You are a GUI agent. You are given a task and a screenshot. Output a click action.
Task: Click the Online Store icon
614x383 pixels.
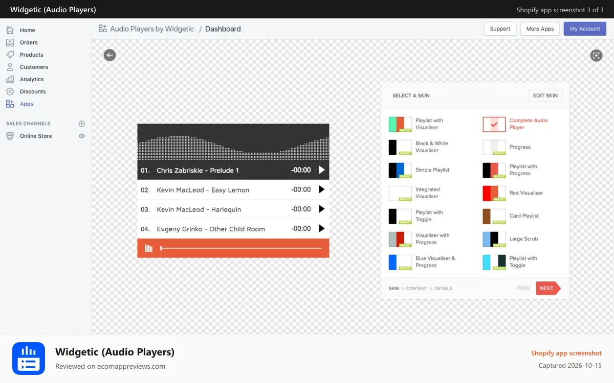pos(10,136)
